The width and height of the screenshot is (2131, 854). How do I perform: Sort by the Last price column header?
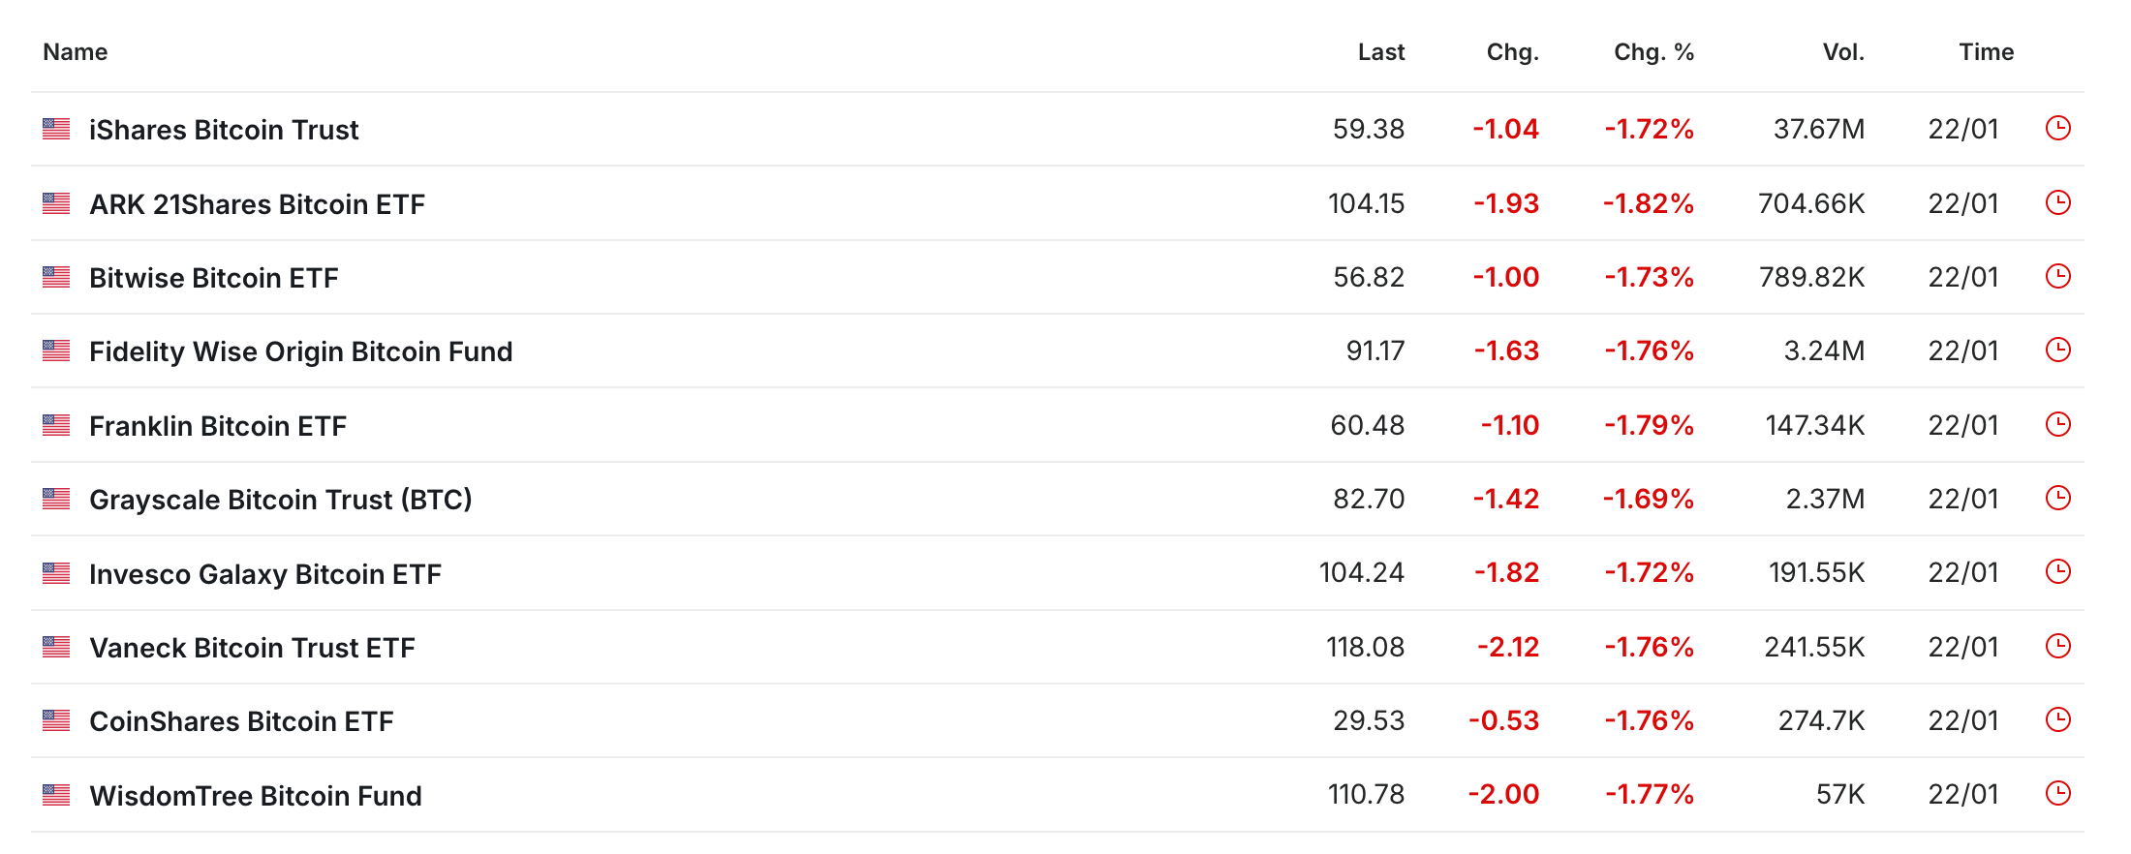(1381, 52)
